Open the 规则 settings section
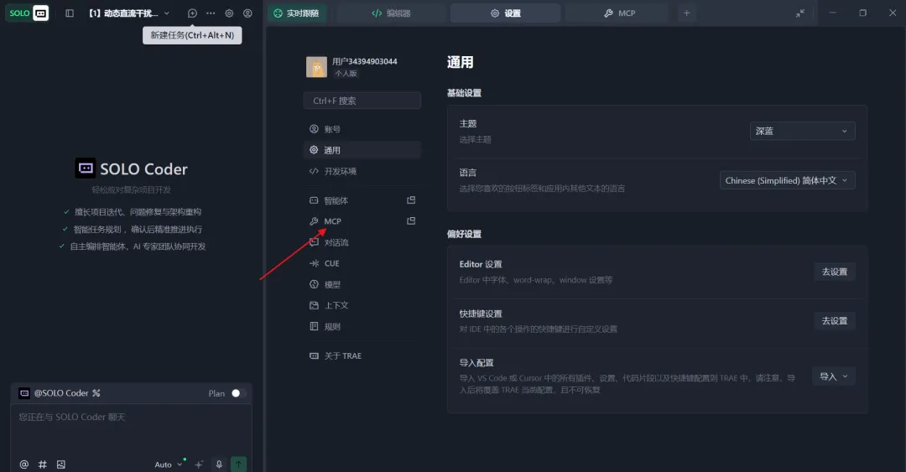Viewport: 906px width, 472px height. tap(362, 326)
